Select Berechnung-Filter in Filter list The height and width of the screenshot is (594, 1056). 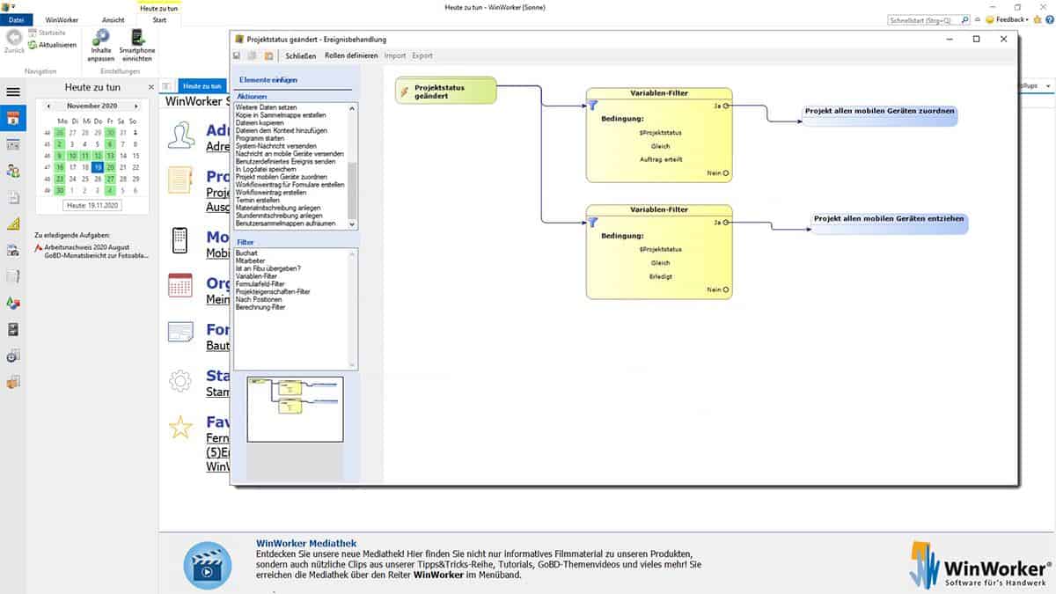(260, 308)
